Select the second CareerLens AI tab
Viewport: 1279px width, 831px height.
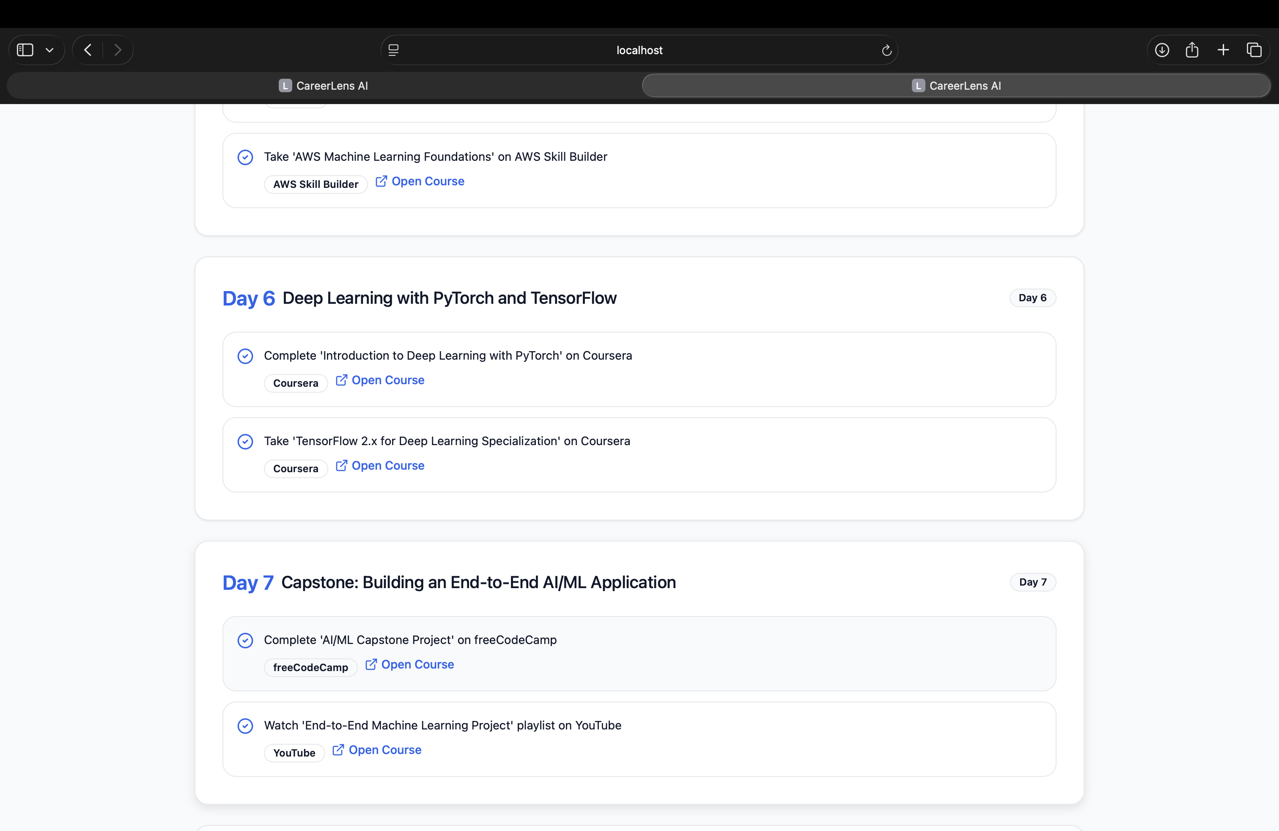coord(956,85)
